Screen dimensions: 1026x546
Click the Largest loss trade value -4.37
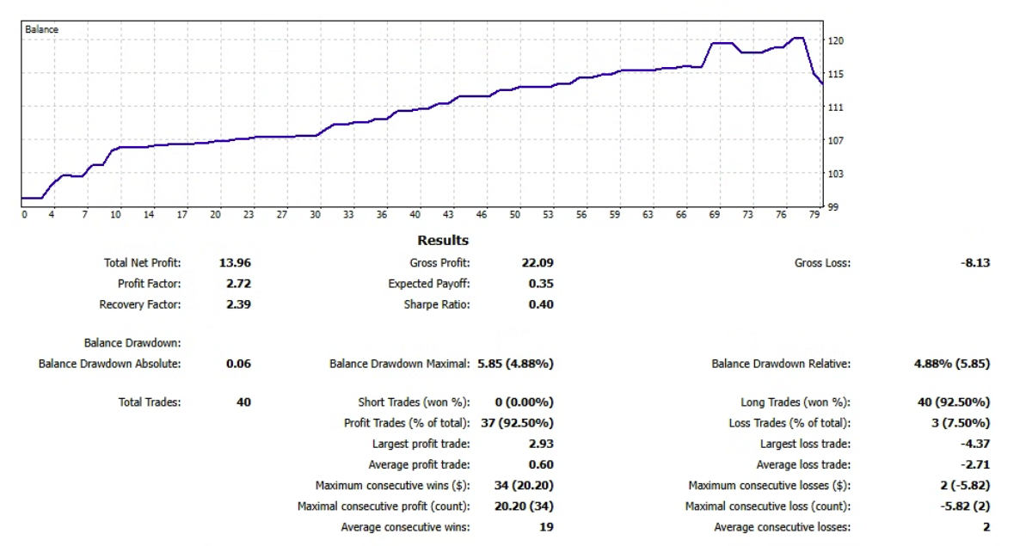[974, 444]
